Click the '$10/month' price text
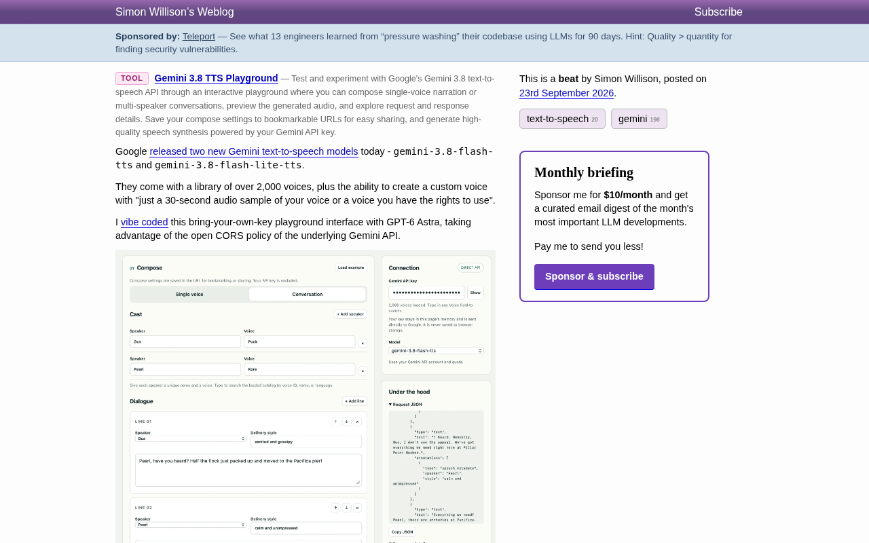 (628, 195)
